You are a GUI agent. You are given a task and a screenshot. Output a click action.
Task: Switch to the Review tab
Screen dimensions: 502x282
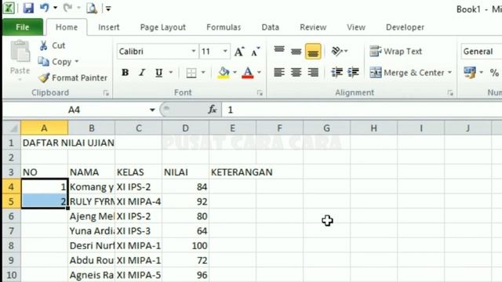tap(313, 27)
